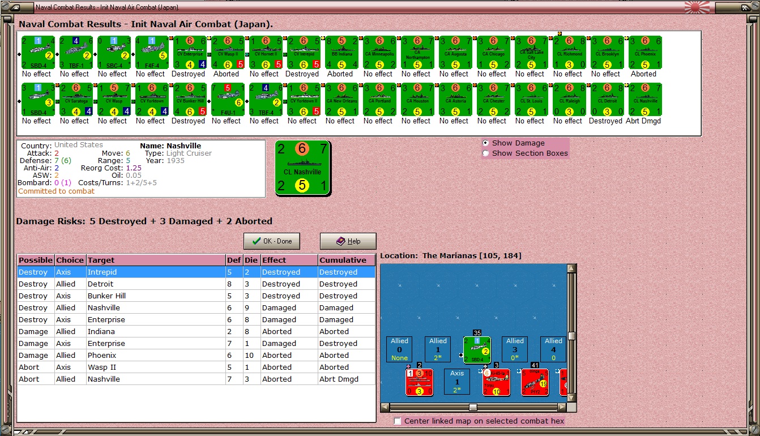Select the CL Raleigh counter
The height and width of the screenshot is (436, 760).
[x=569, y=100]
